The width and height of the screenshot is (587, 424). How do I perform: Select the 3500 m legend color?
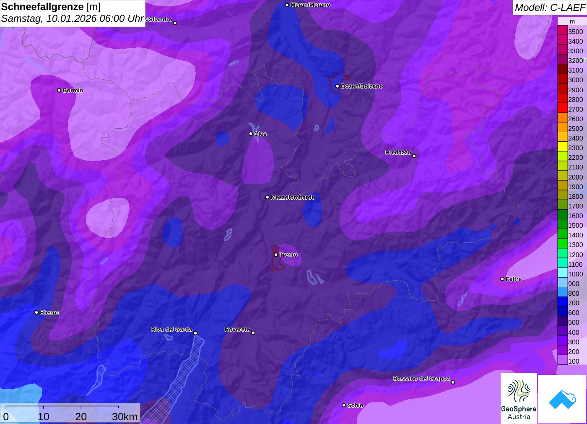tap(562, 30)
